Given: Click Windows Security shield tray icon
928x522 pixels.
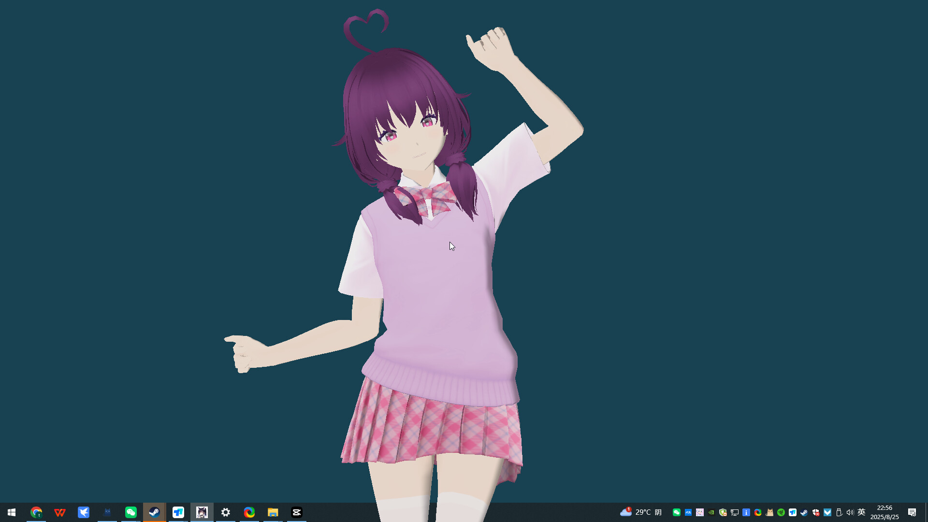Looking at the screenshot, I should [x=816, y=512].
